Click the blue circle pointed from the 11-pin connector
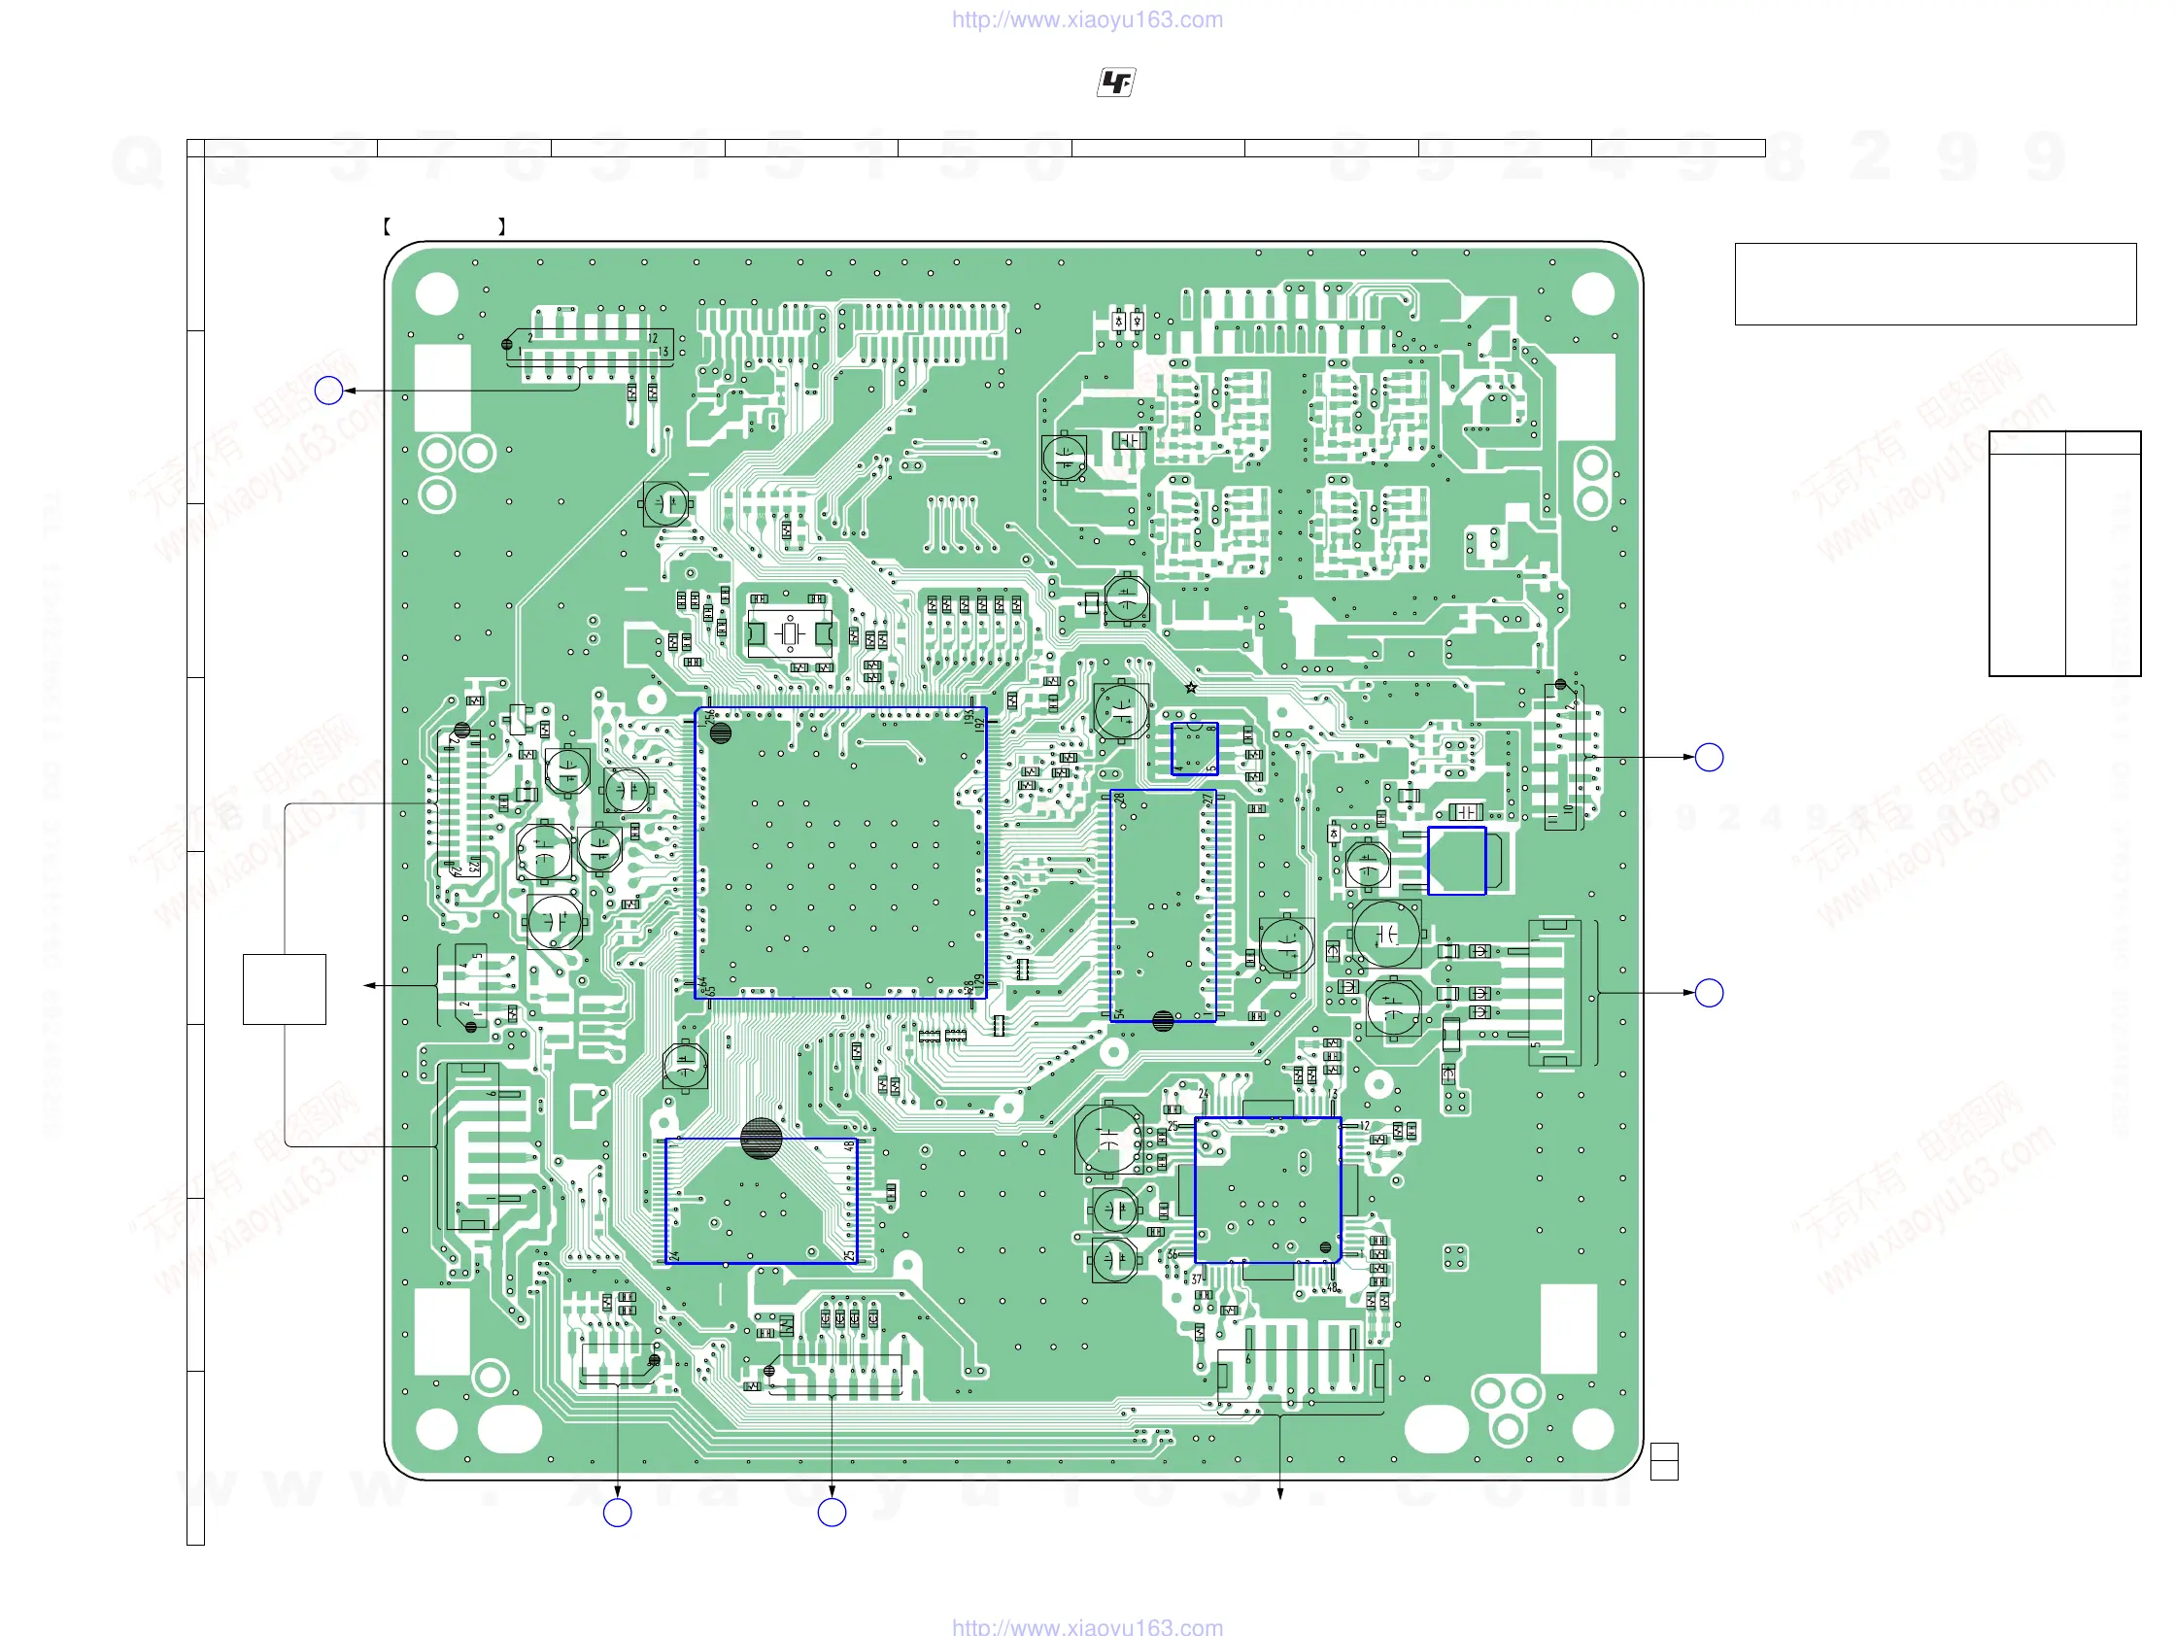Image resolution: width=2176 pixels, height=1636 pixels. tap(1709, 758)
